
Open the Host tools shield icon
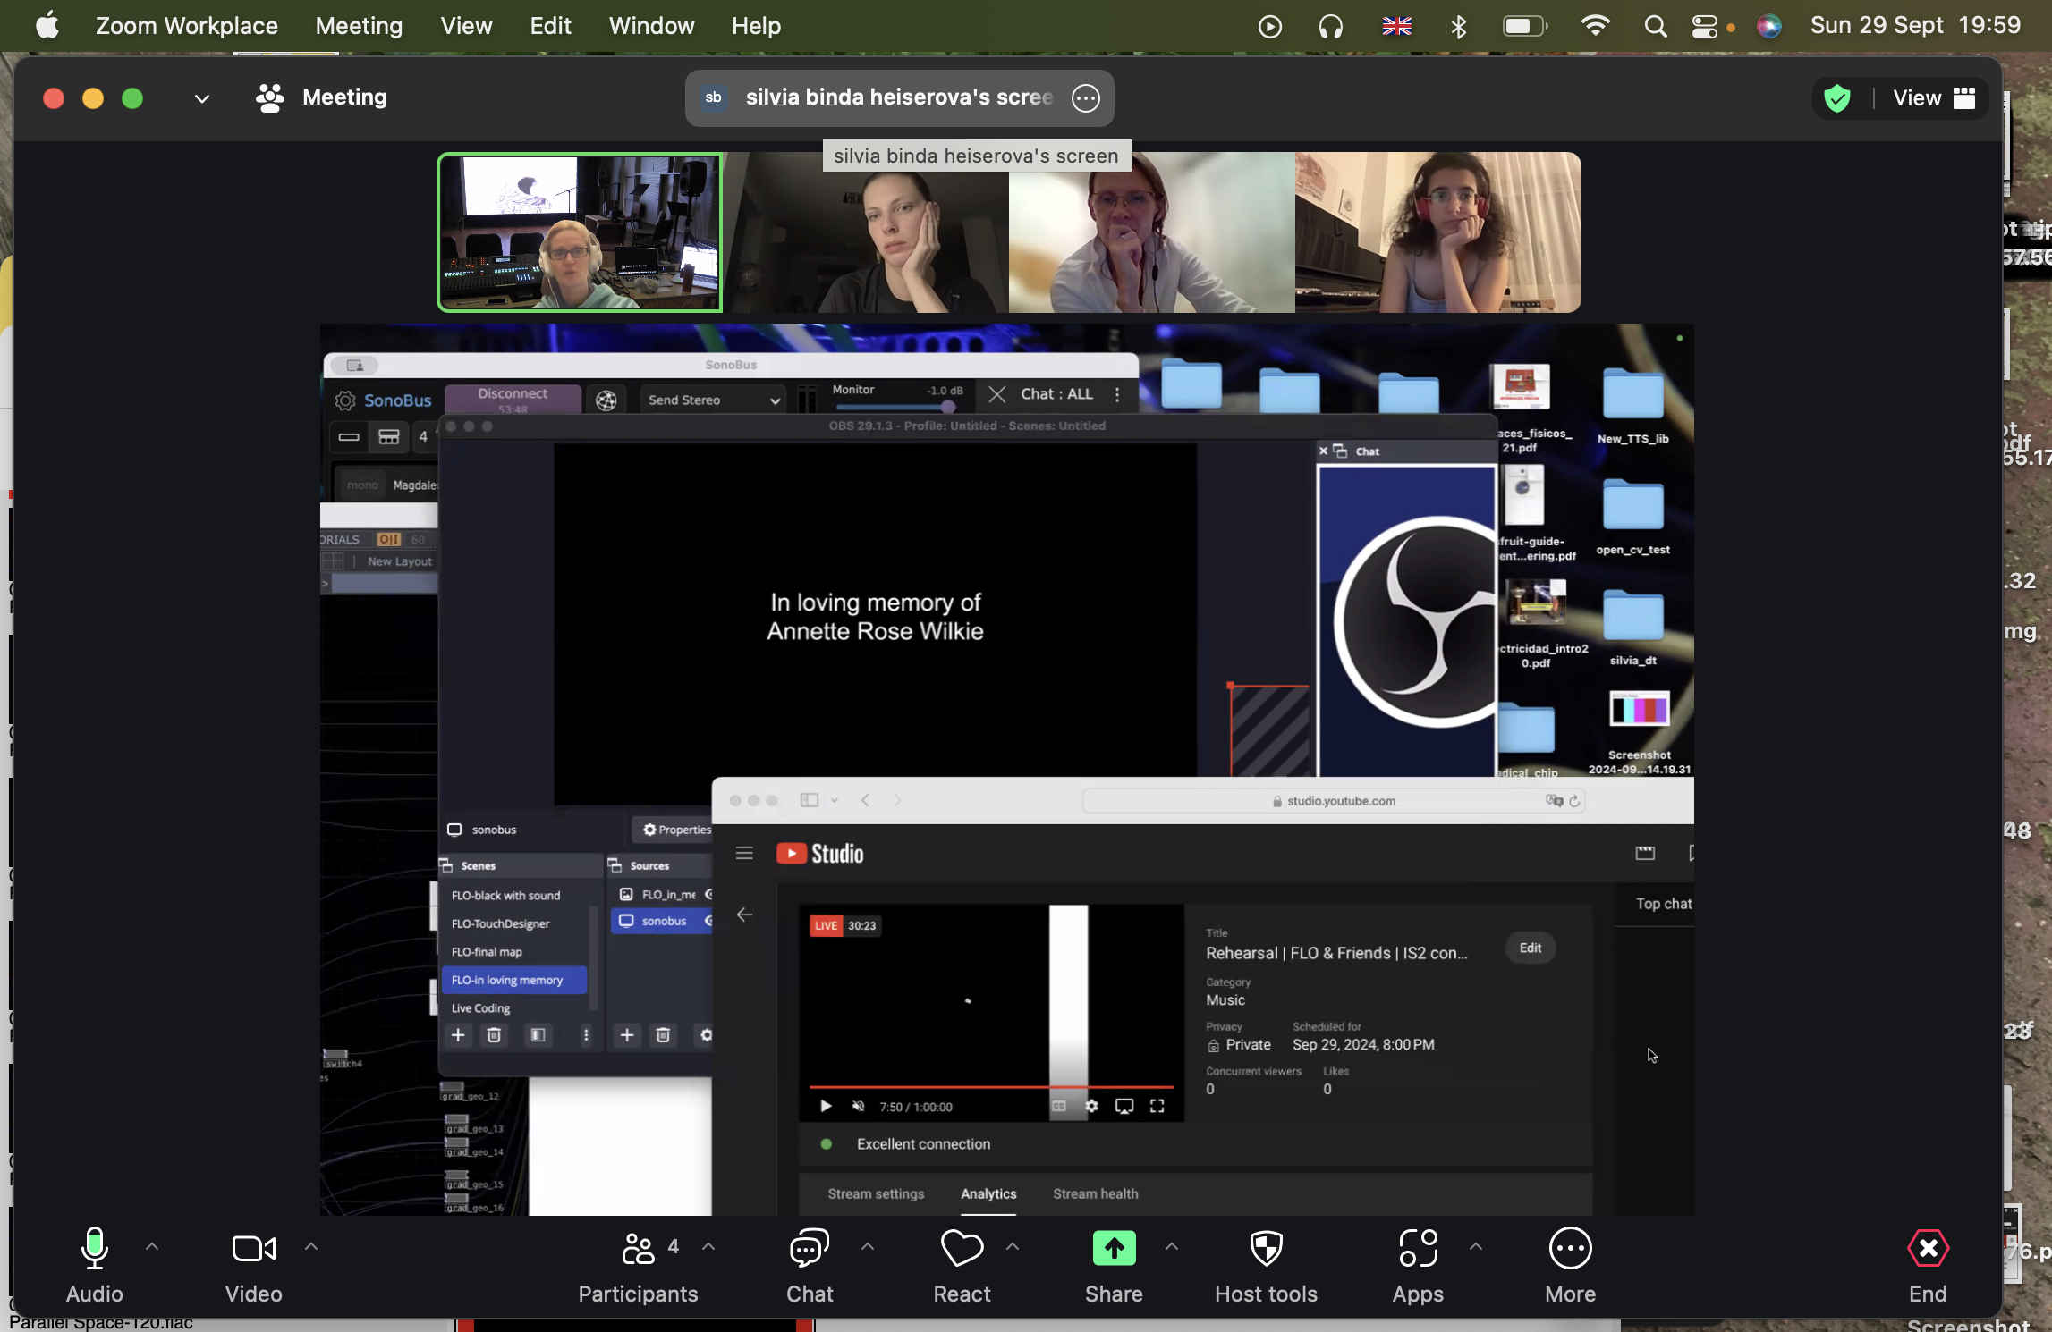pyautogui.click(x=1266, y=1249)
